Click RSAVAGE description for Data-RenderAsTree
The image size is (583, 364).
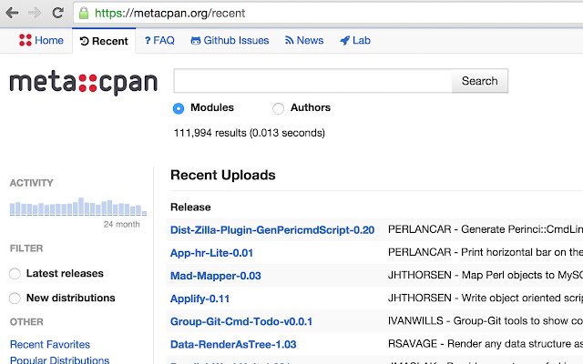coord(486,344)
